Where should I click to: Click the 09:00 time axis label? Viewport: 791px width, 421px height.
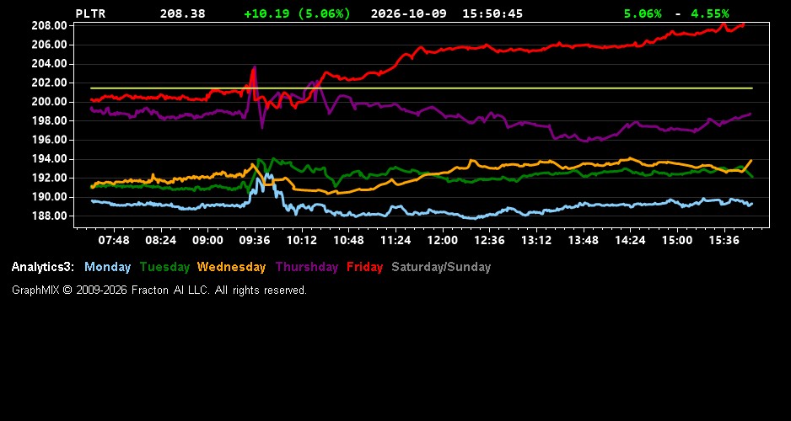[x=207, y=240]
